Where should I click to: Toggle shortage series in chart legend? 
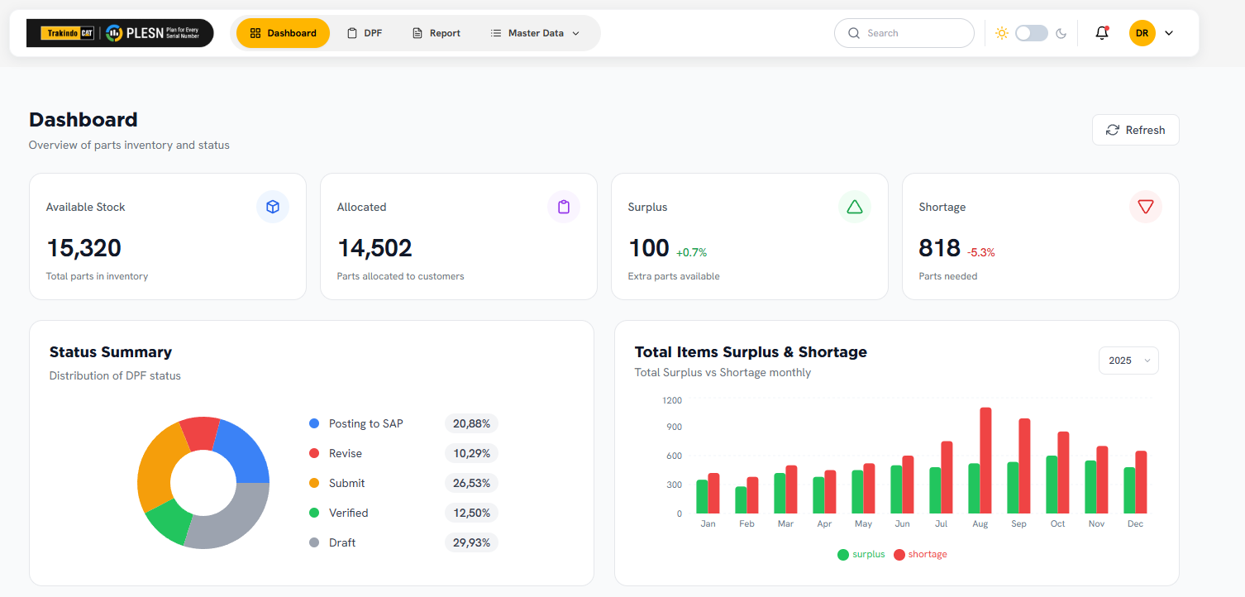(920, 554)
